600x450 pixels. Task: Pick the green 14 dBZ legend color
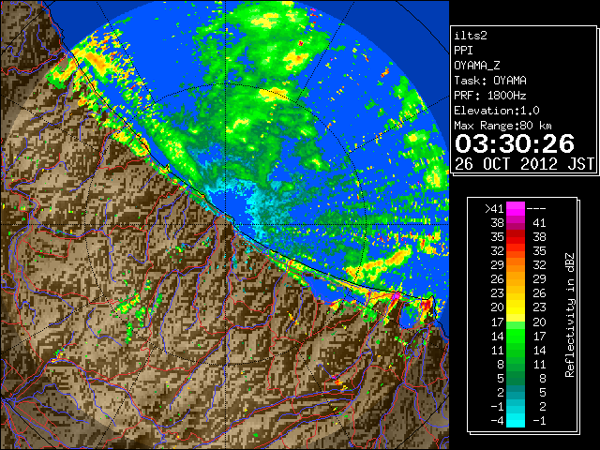pyautogui.click(x=516, y=336)
